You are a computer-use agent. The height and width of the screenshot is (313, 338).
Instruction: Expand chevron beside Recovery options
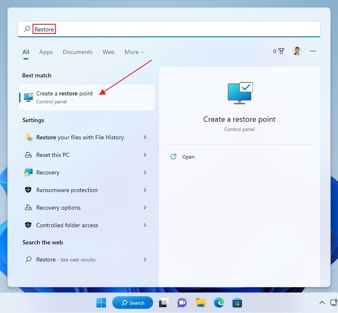tap(145, 208)
